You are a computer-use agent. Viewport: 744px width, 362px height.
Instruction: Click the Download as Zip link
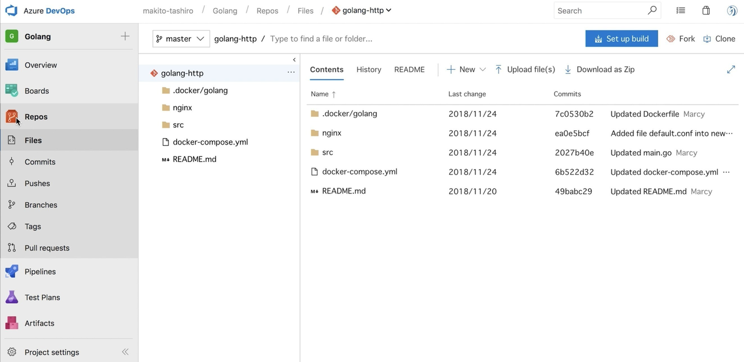pos(599,69)
